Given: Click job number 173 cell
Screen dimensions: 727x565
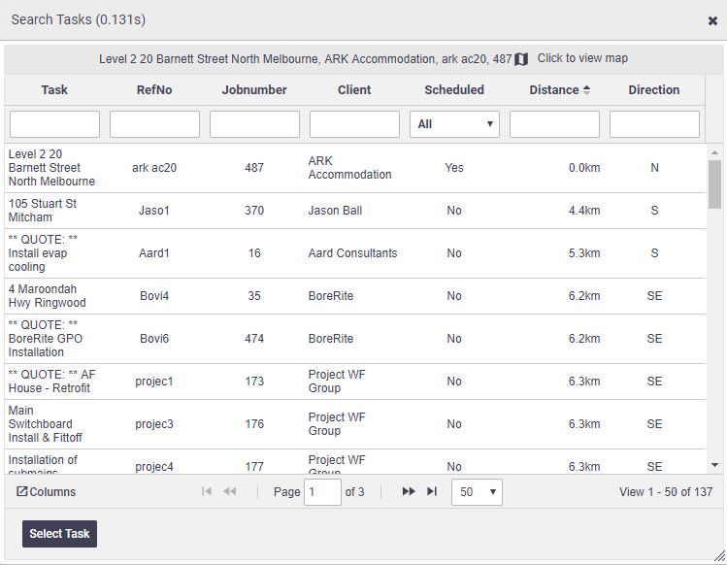Looking at the screenshot, I should (x=254, y=382).
